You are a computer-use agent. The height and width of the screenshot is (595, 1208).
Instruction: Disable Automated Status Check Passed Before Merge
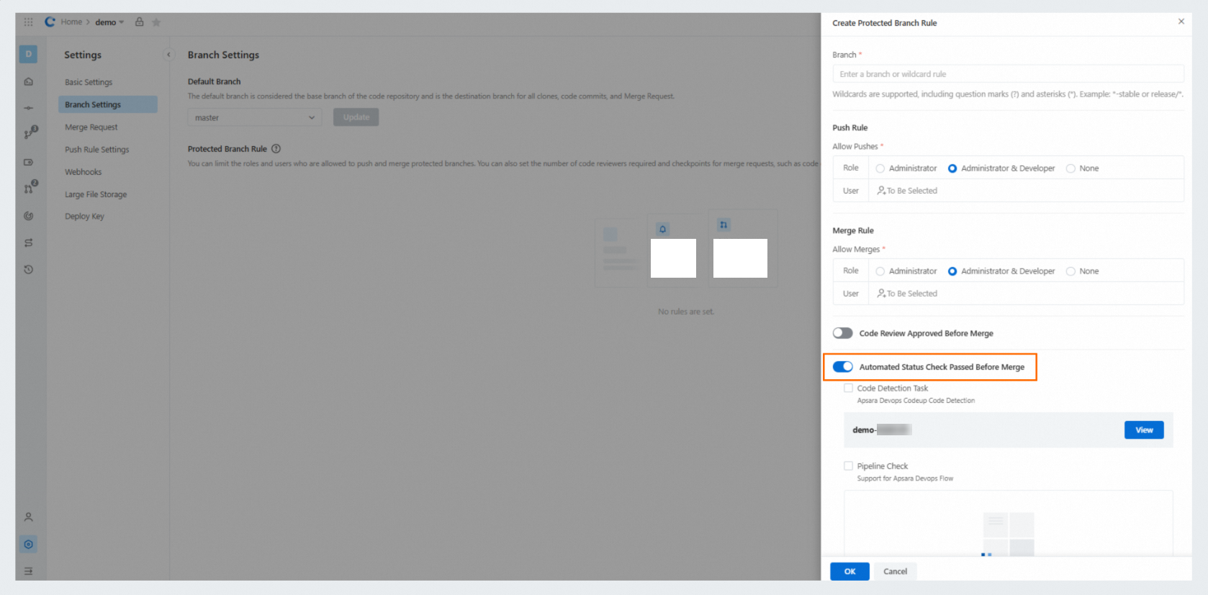[843, 367]
